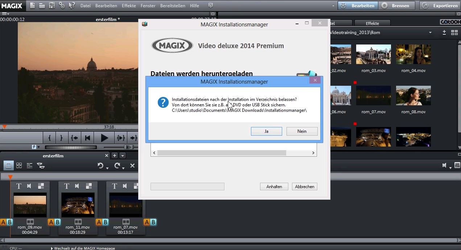
Task: Save project with the floppy disk icon
Action: (x=52, y=5)
